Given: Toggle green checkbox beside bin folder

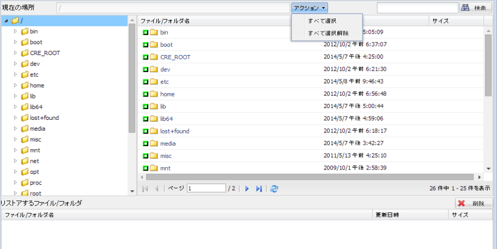Looking at the screenshot, I should (145, 32).
